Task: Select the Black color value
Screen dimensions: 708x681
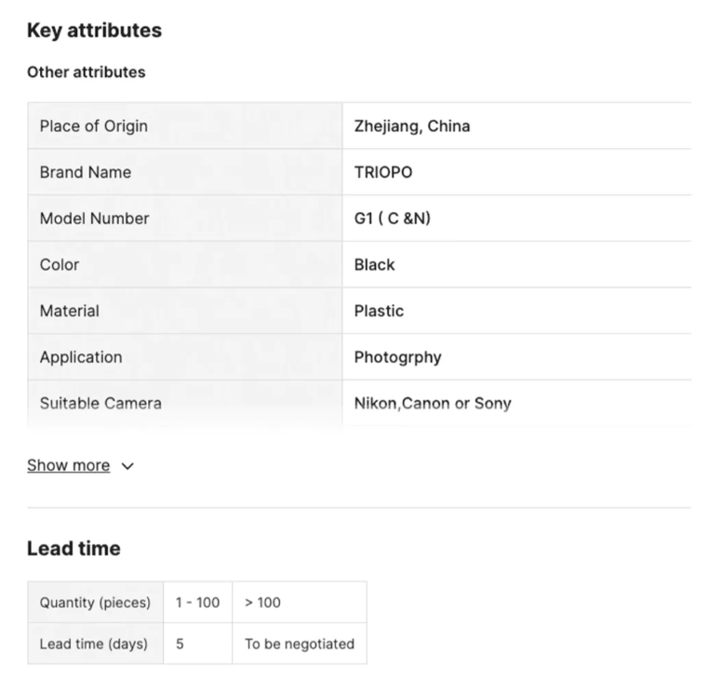Action: click(374, 264)
